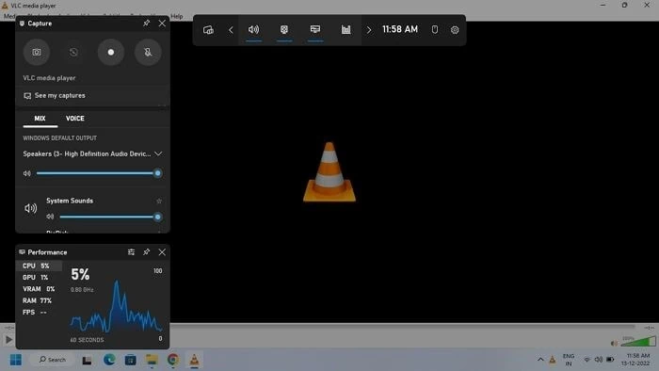Take a screenshot with the camera icon
Screen dimensions: 659x371
(x=37, y=52)
